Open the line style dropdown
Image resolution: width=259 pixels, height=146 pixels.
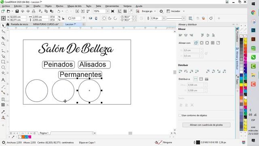coord(184,18)
